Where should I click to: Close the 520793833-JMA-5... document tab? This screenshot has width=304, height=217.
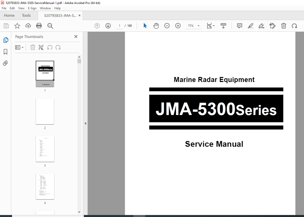(x=79, y=15)
